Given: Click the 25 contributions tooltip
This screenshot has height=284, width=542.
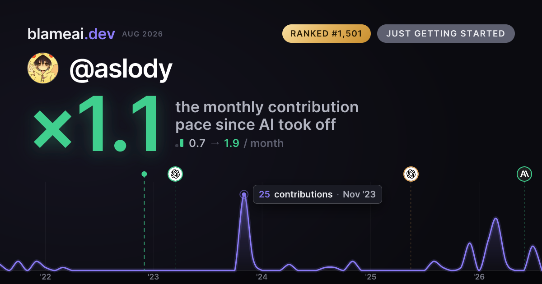Looking at the screenshot, I should coord(318,194).
